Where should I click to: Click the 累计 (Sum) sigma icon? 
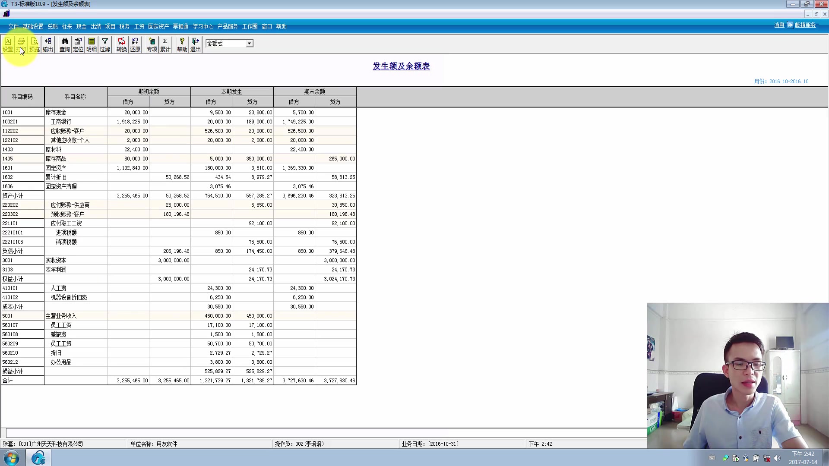click(x=165, y=44)
